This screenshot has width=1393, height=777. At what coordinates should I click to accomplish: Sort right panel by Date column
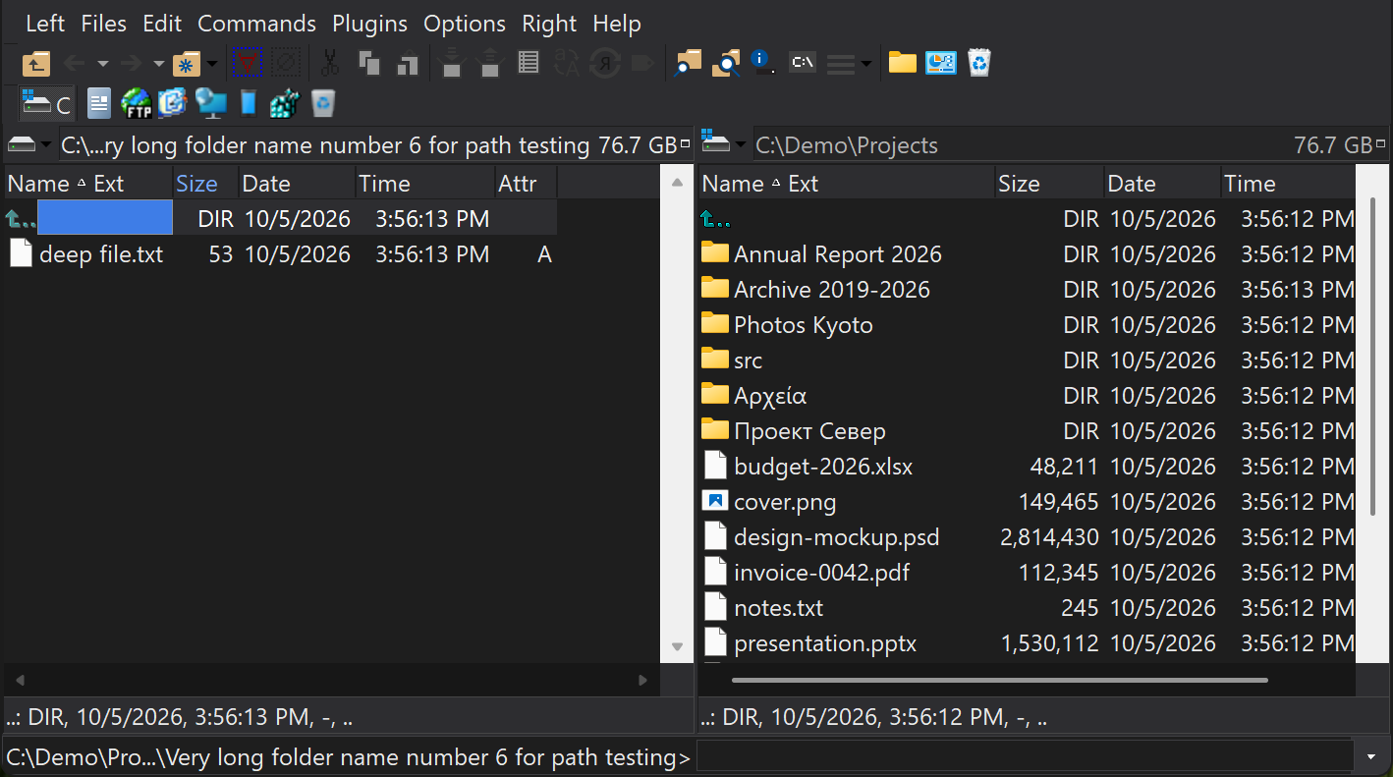(1162, 184)
